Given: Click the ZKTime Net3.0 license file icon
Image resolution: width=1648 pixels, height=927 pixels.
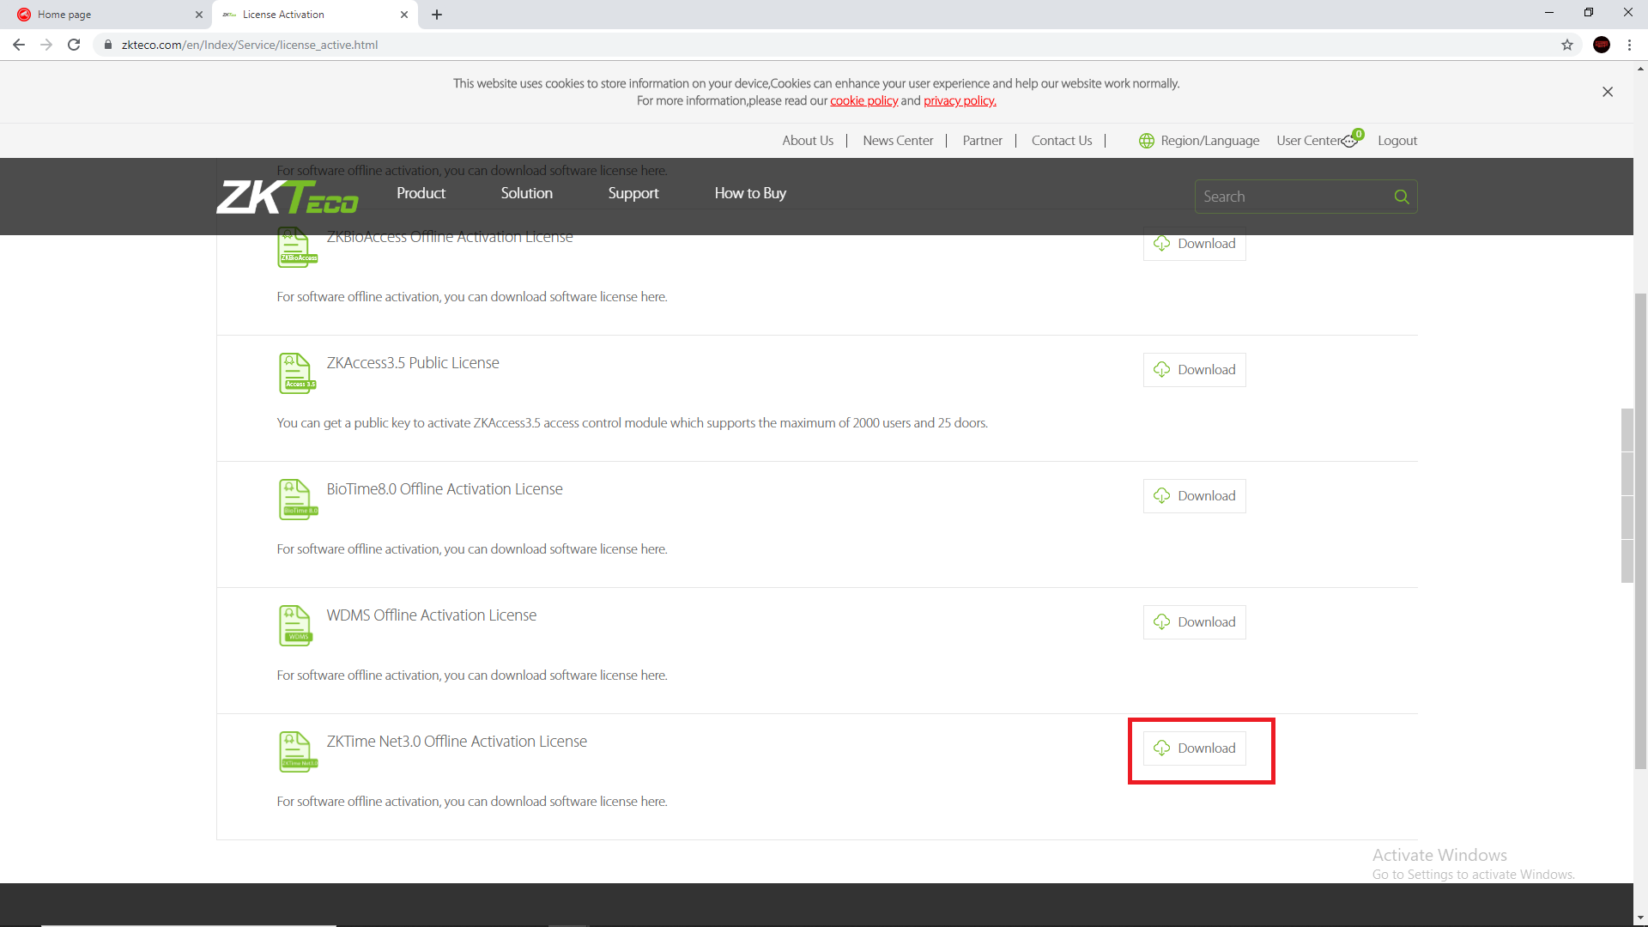Looking at the screenshot, I should [297, 752].
